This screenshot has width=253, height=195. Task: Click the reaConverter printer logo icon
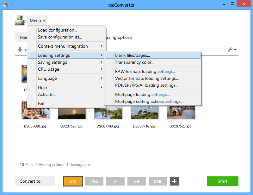pyautogui.click(x=20, y=21)
